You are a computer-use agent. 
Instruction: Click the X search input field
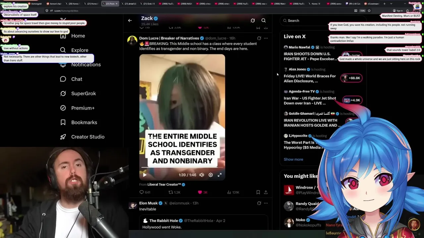coord(323,20)
